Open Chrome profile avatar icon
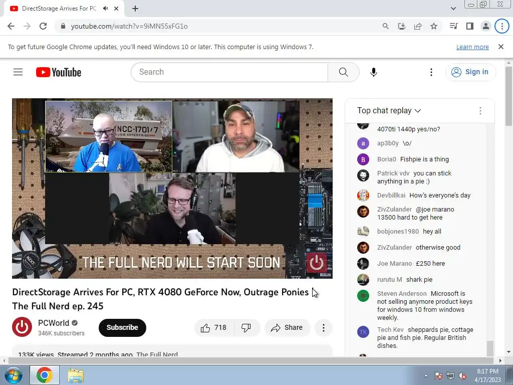Screen dimensions: 513x385 click(486, 26)
